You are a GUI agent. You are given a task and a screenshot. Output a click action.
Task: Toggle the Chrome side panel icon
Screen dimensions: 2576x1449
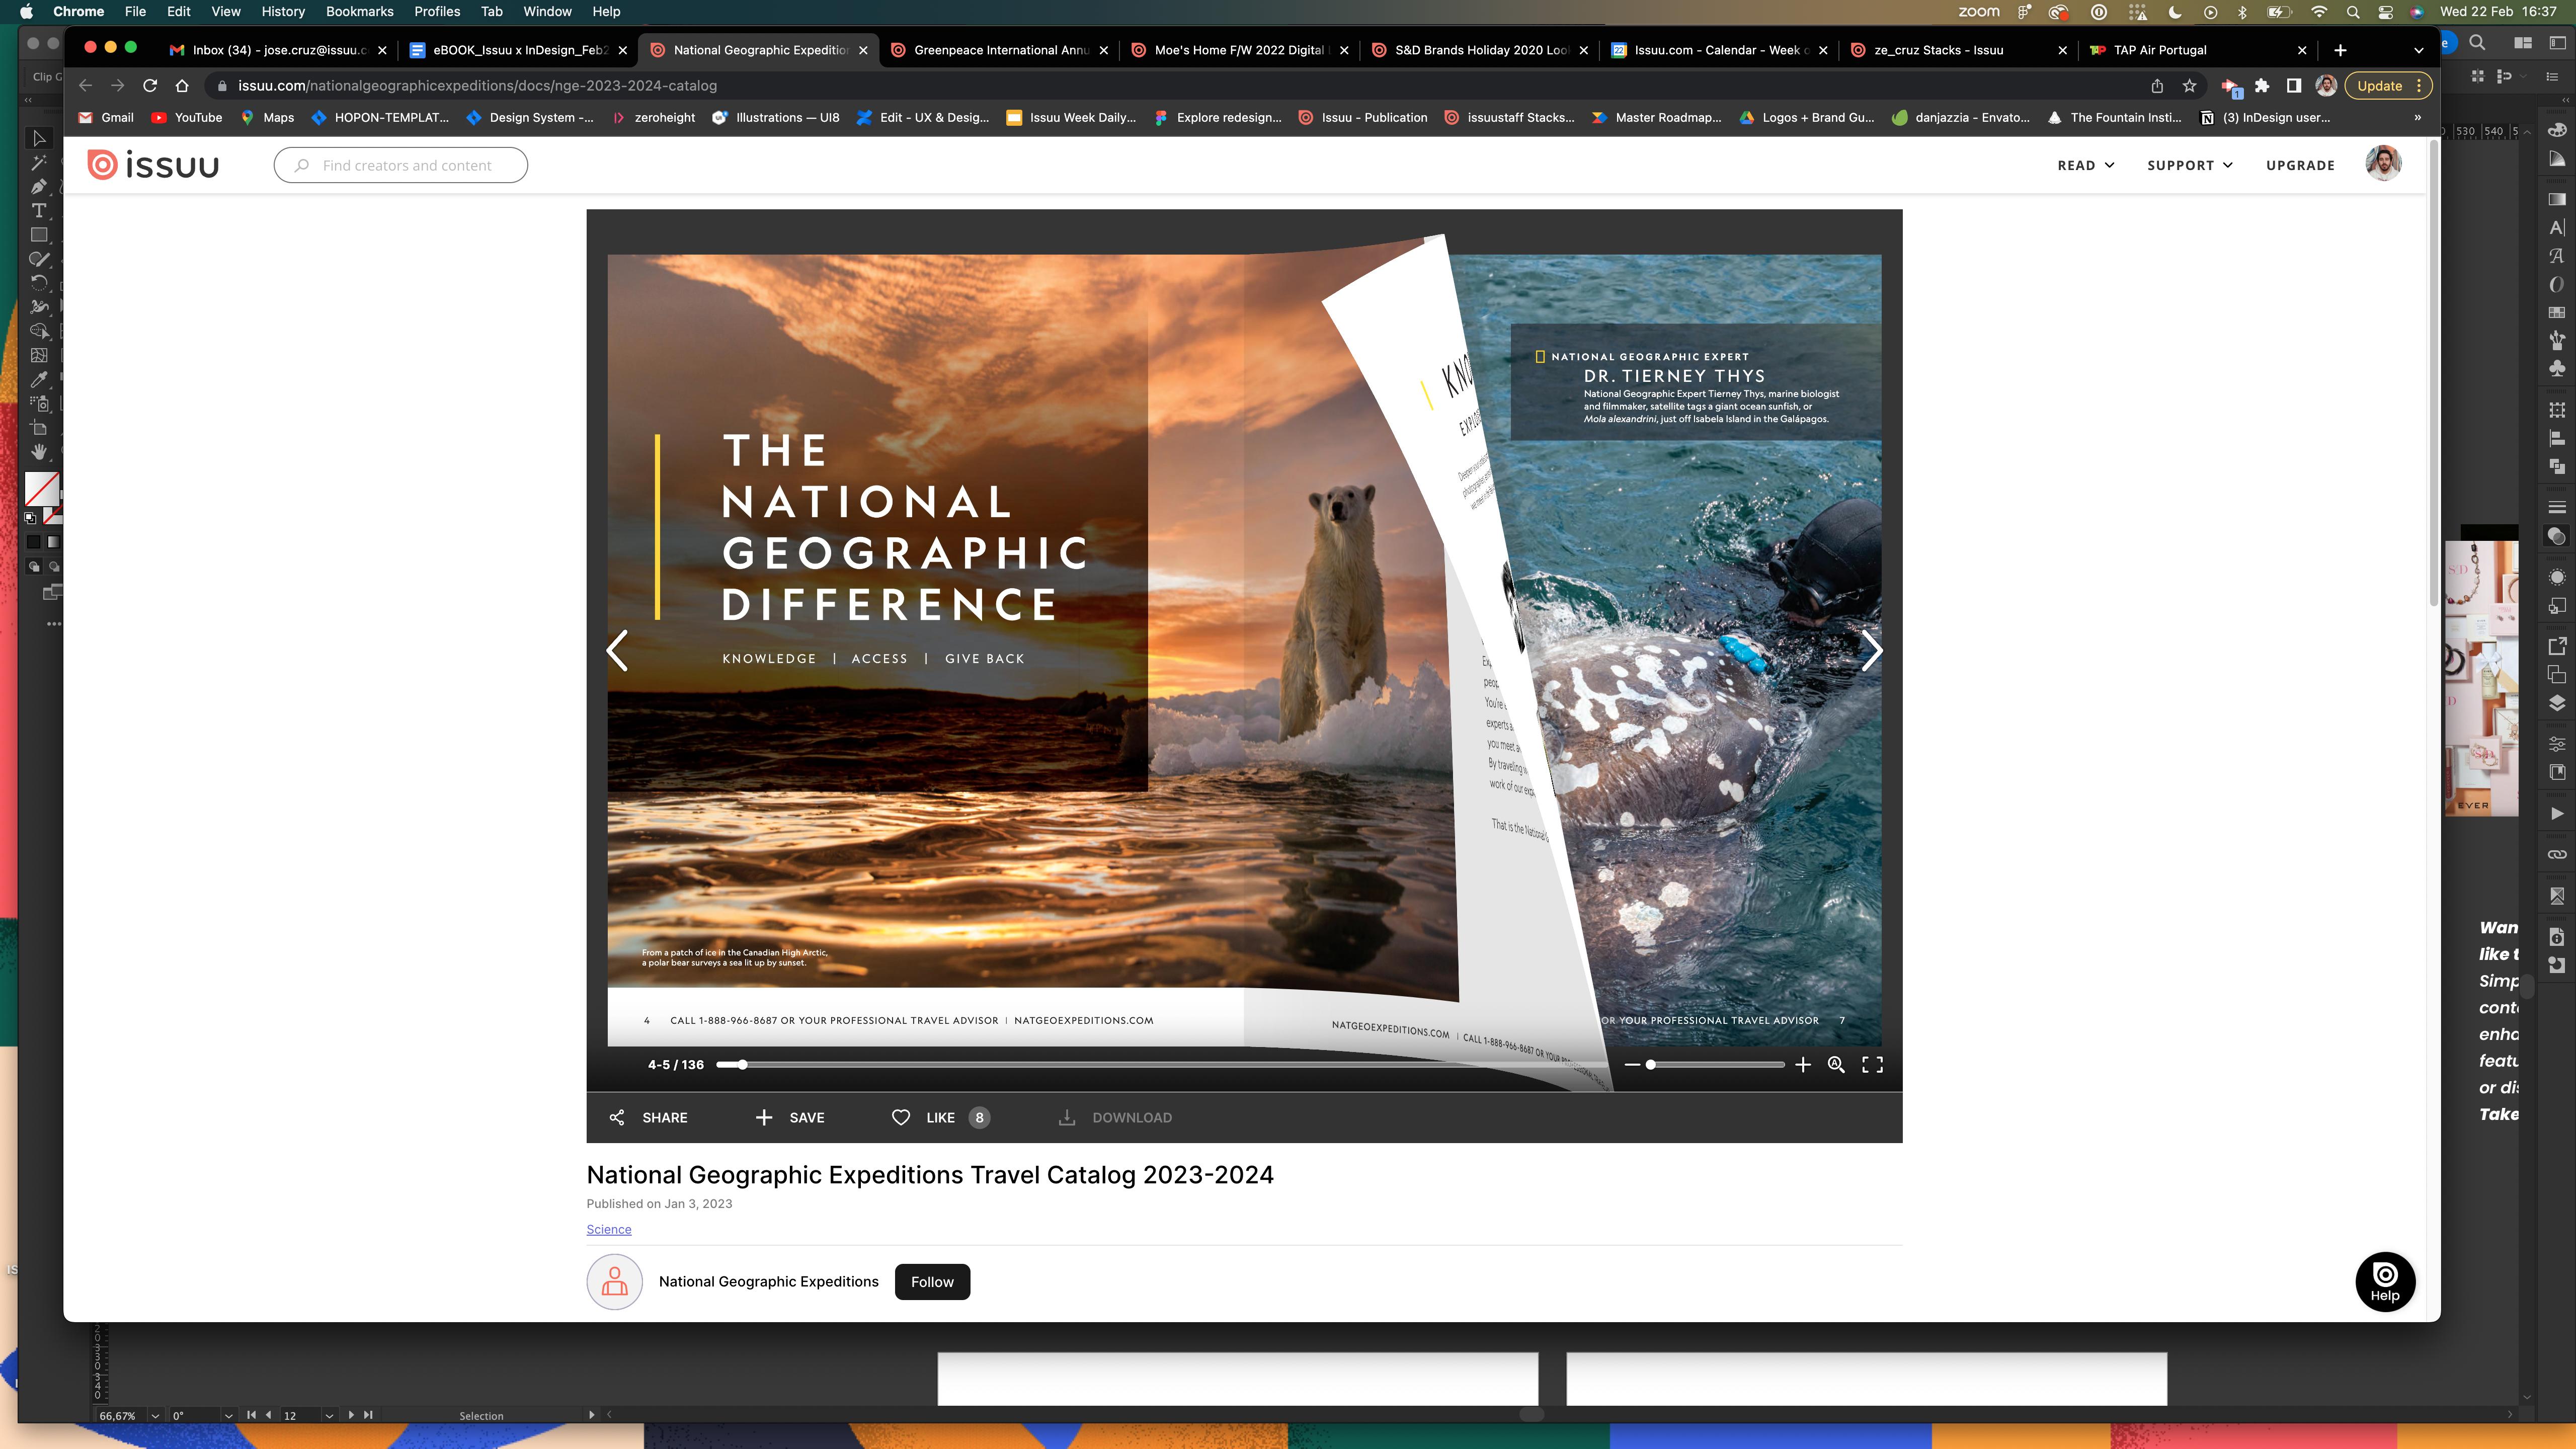tap(2294, 86)
